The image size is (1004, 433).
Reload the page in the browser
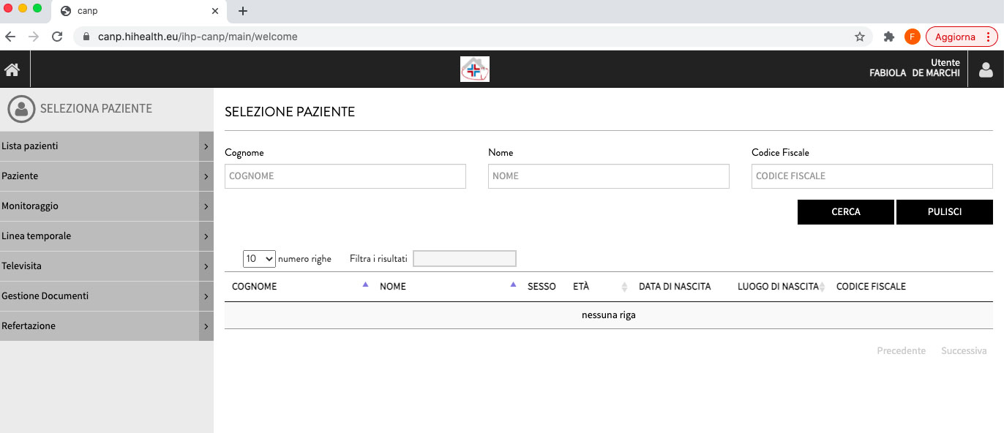(56, 37)
